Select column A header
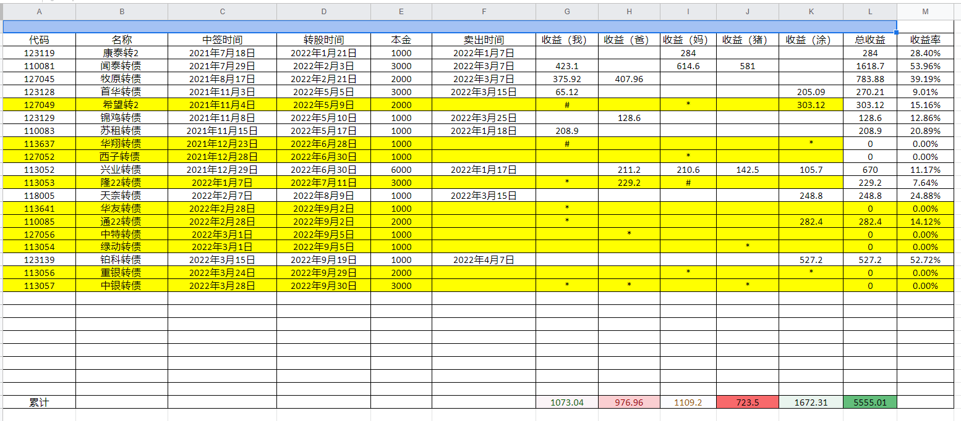This screenshot has height=421, width=961. click(40, 12)
